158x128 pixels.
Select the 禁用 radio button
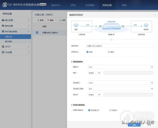click(108, 52)
